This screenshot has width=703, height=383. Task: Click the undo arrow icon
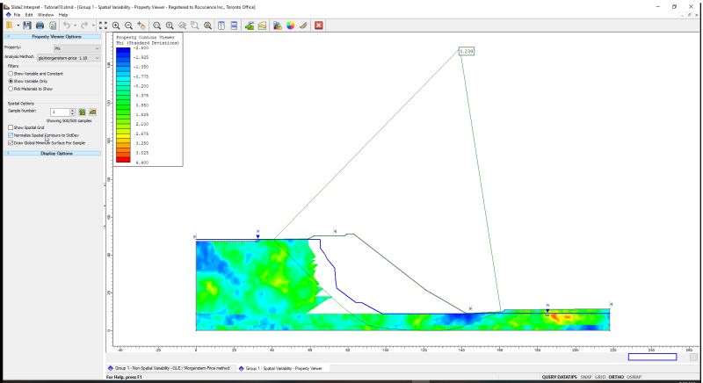67,25
